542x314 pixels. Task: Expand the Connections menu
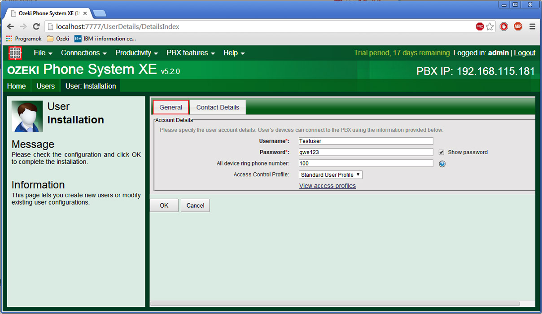(x=84, y=52)
